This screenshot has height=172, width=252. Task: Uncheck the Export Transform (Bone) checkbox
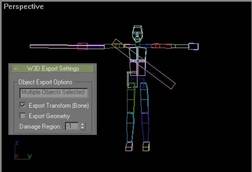22,105
